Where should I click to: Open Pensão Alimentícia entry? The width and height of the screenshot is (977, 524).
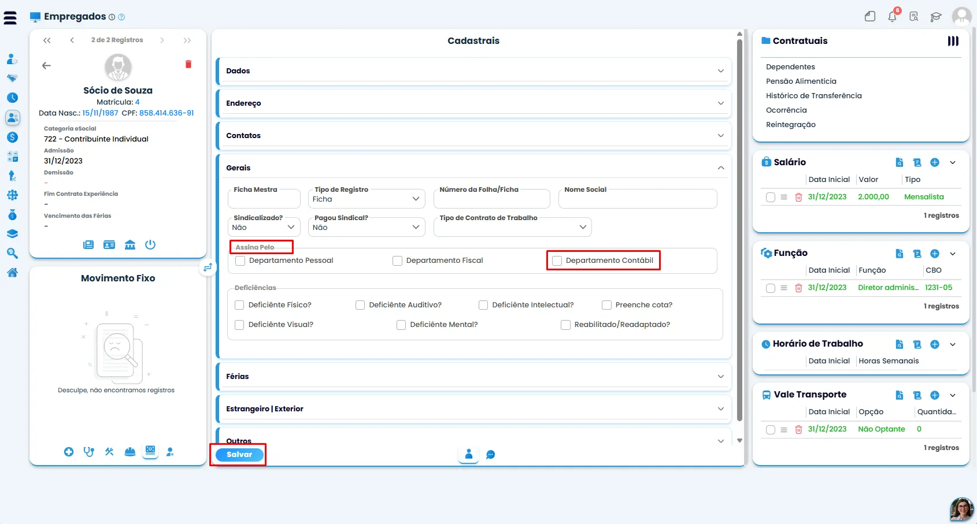click(801, 81)
